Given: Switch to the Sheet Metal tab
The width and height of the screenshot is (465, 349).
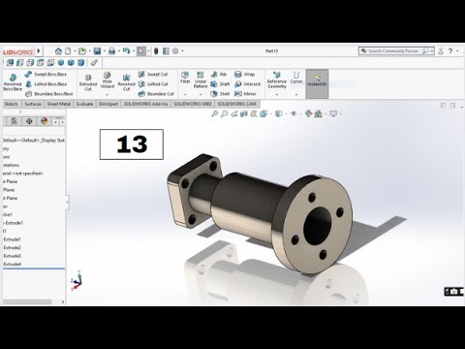Looking at the screenshot, I should 59,104.
